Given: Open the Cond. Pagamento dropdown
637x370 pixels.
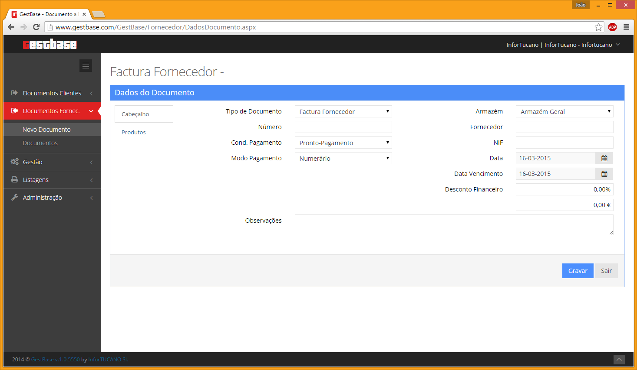Looking at the screenshot, I should pyautogui.click(x=343, y=143).
